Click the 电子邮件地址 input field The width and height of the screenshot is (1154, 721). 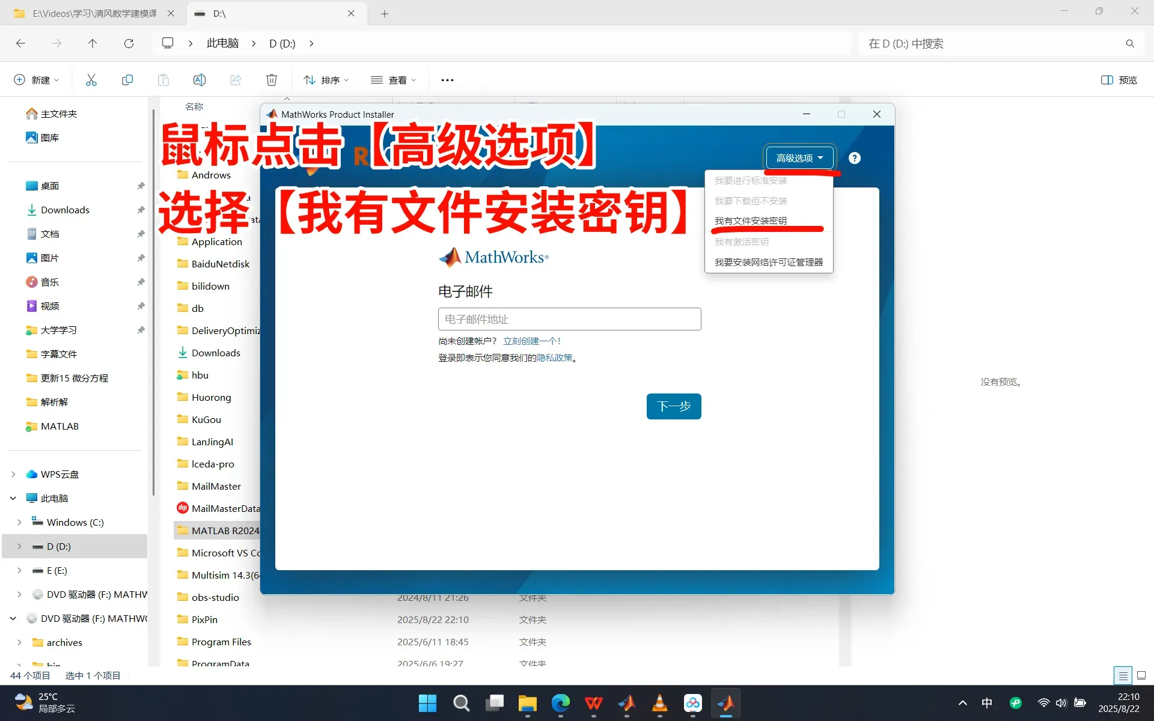point(569,319)
